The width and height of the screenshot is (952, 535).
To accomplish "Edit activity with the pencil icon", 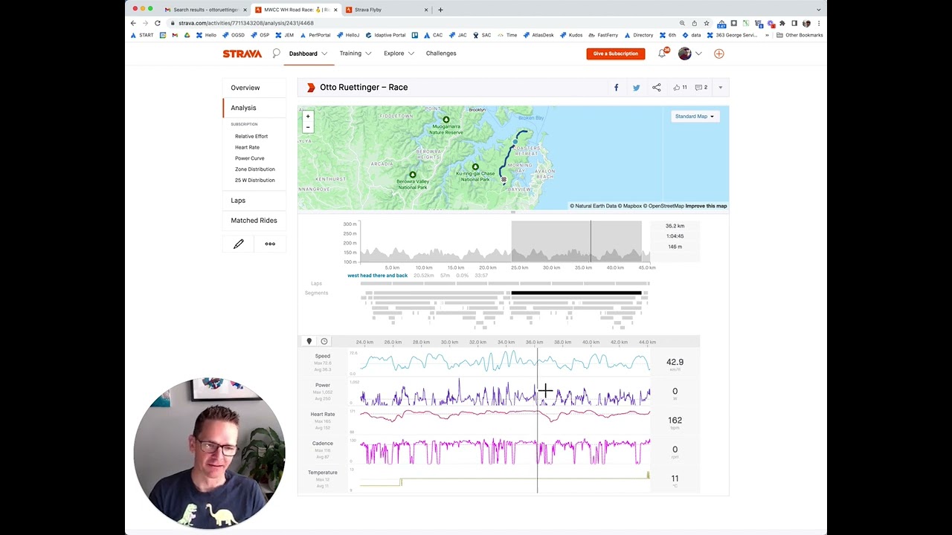I will [238, 244].
